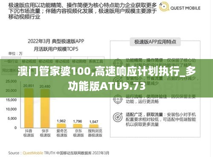The image size is (213, 157).
Task: Click the '快手极速版' category label
Action: 45,133
